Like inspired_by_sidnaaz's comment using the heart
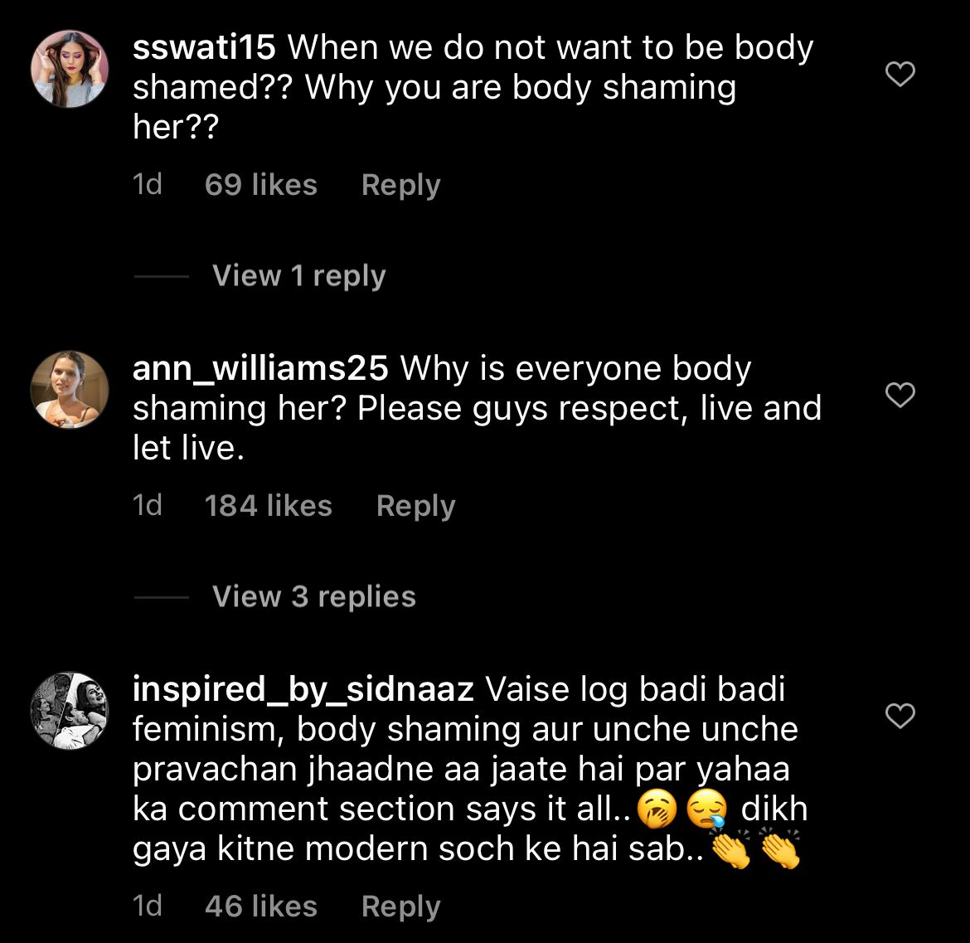970x943 pixels. pyautogui.click(x=900, y=715)
